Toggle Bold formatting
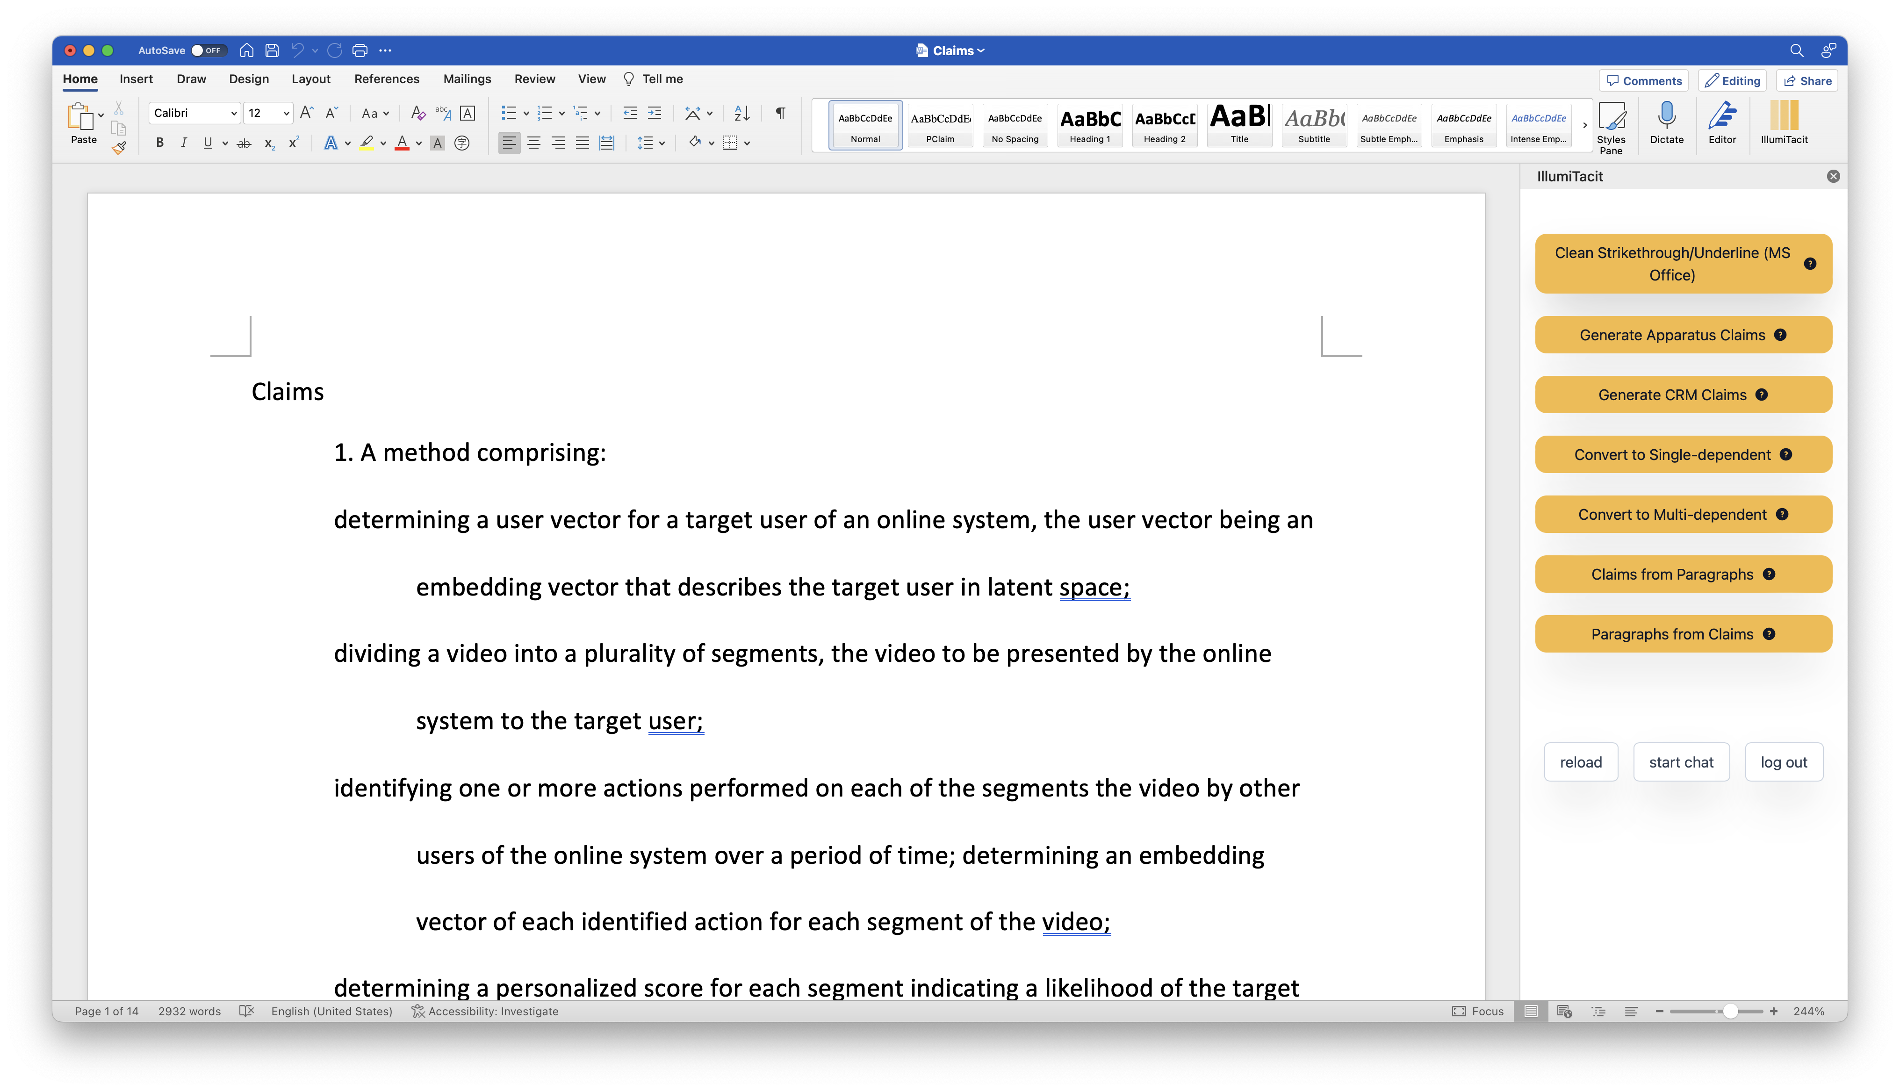 [x=159, y=143]
